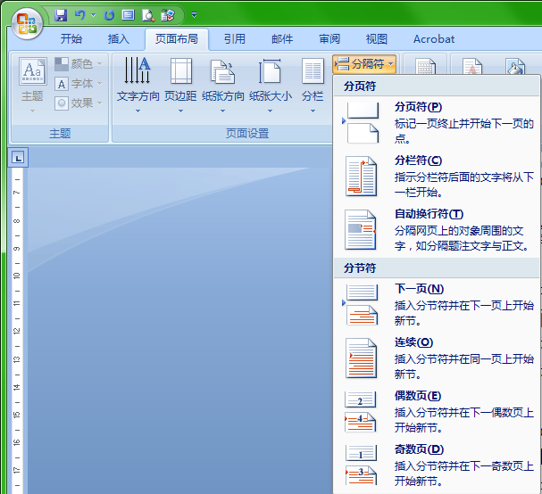Switch to the 开始 tab
542x494 pixels.
[x=71, y=39]
